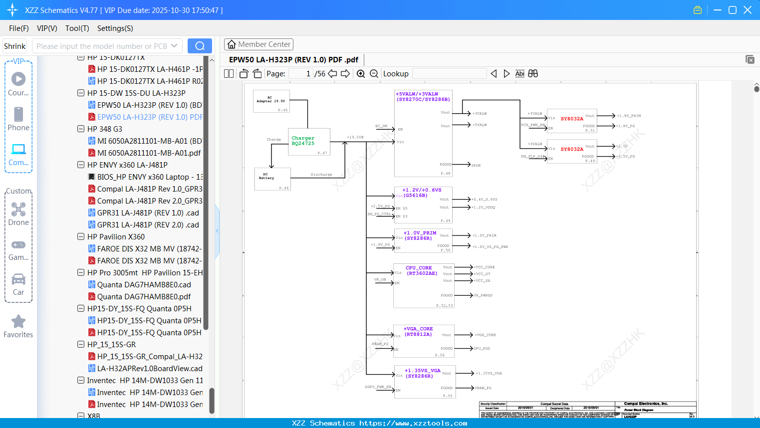Go to previous page arrow

(x=332, y=74)
